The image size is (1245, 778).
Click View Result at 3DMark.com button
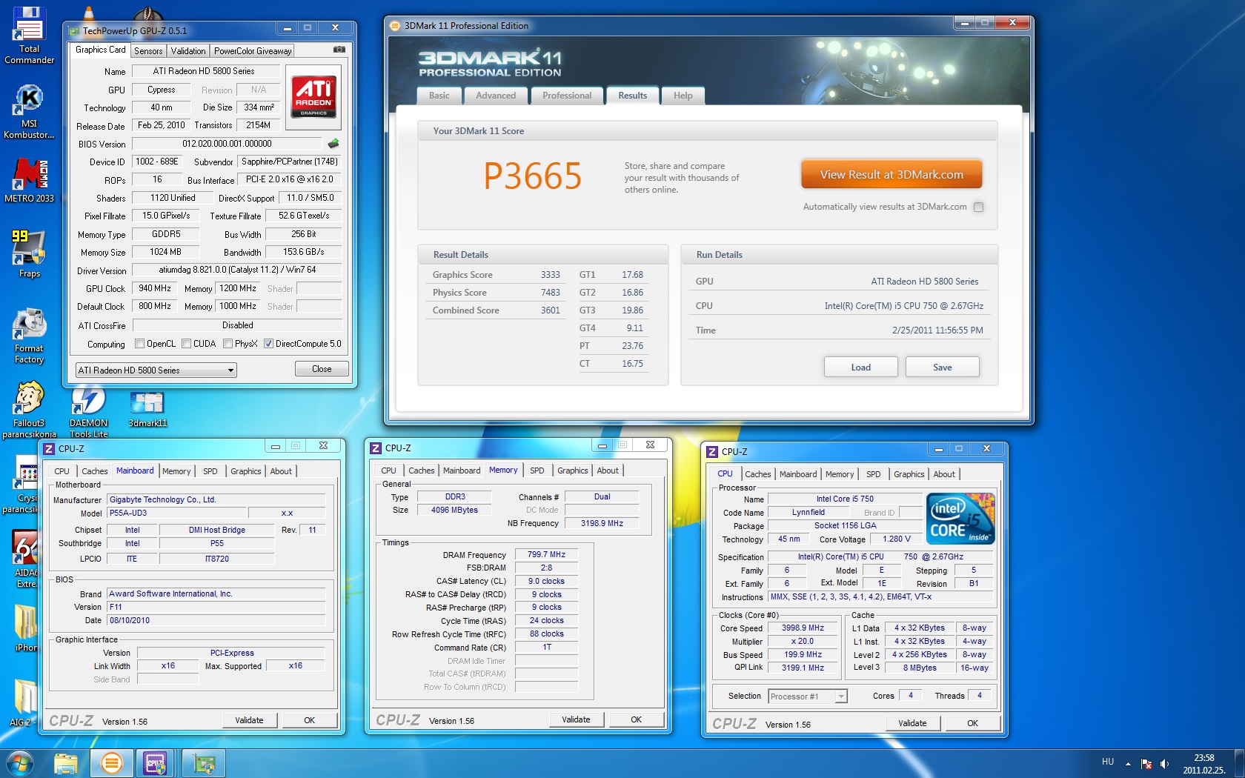coord(892,175)
